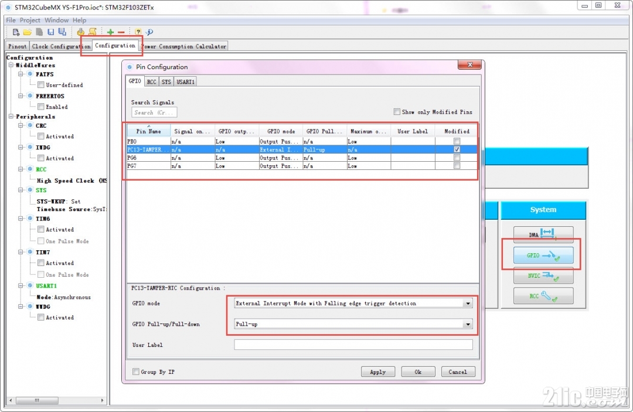
Task: Click the SYS peripheral icon in tree
Action: (30, 190)
